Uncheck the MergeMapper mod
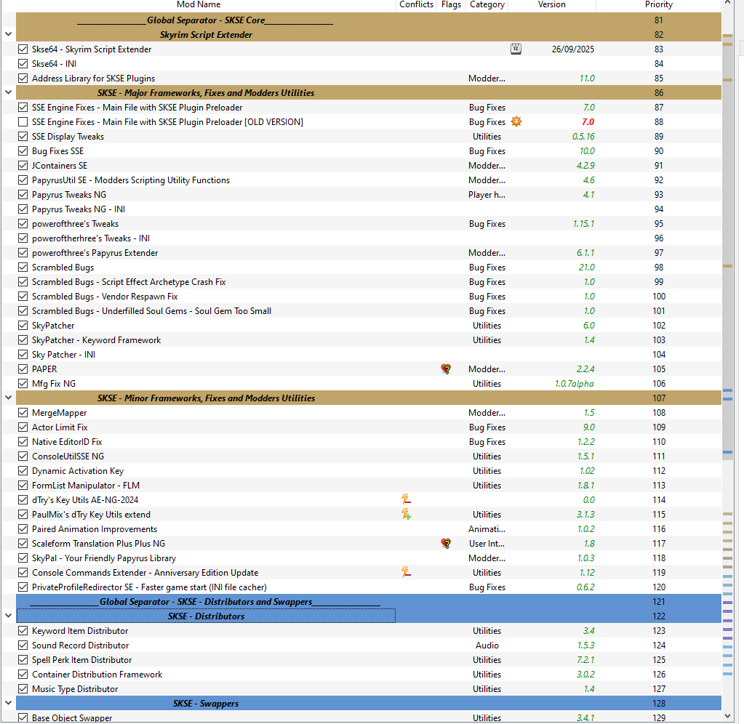This screenshot has height=724, width=744. tap(23, 412)
